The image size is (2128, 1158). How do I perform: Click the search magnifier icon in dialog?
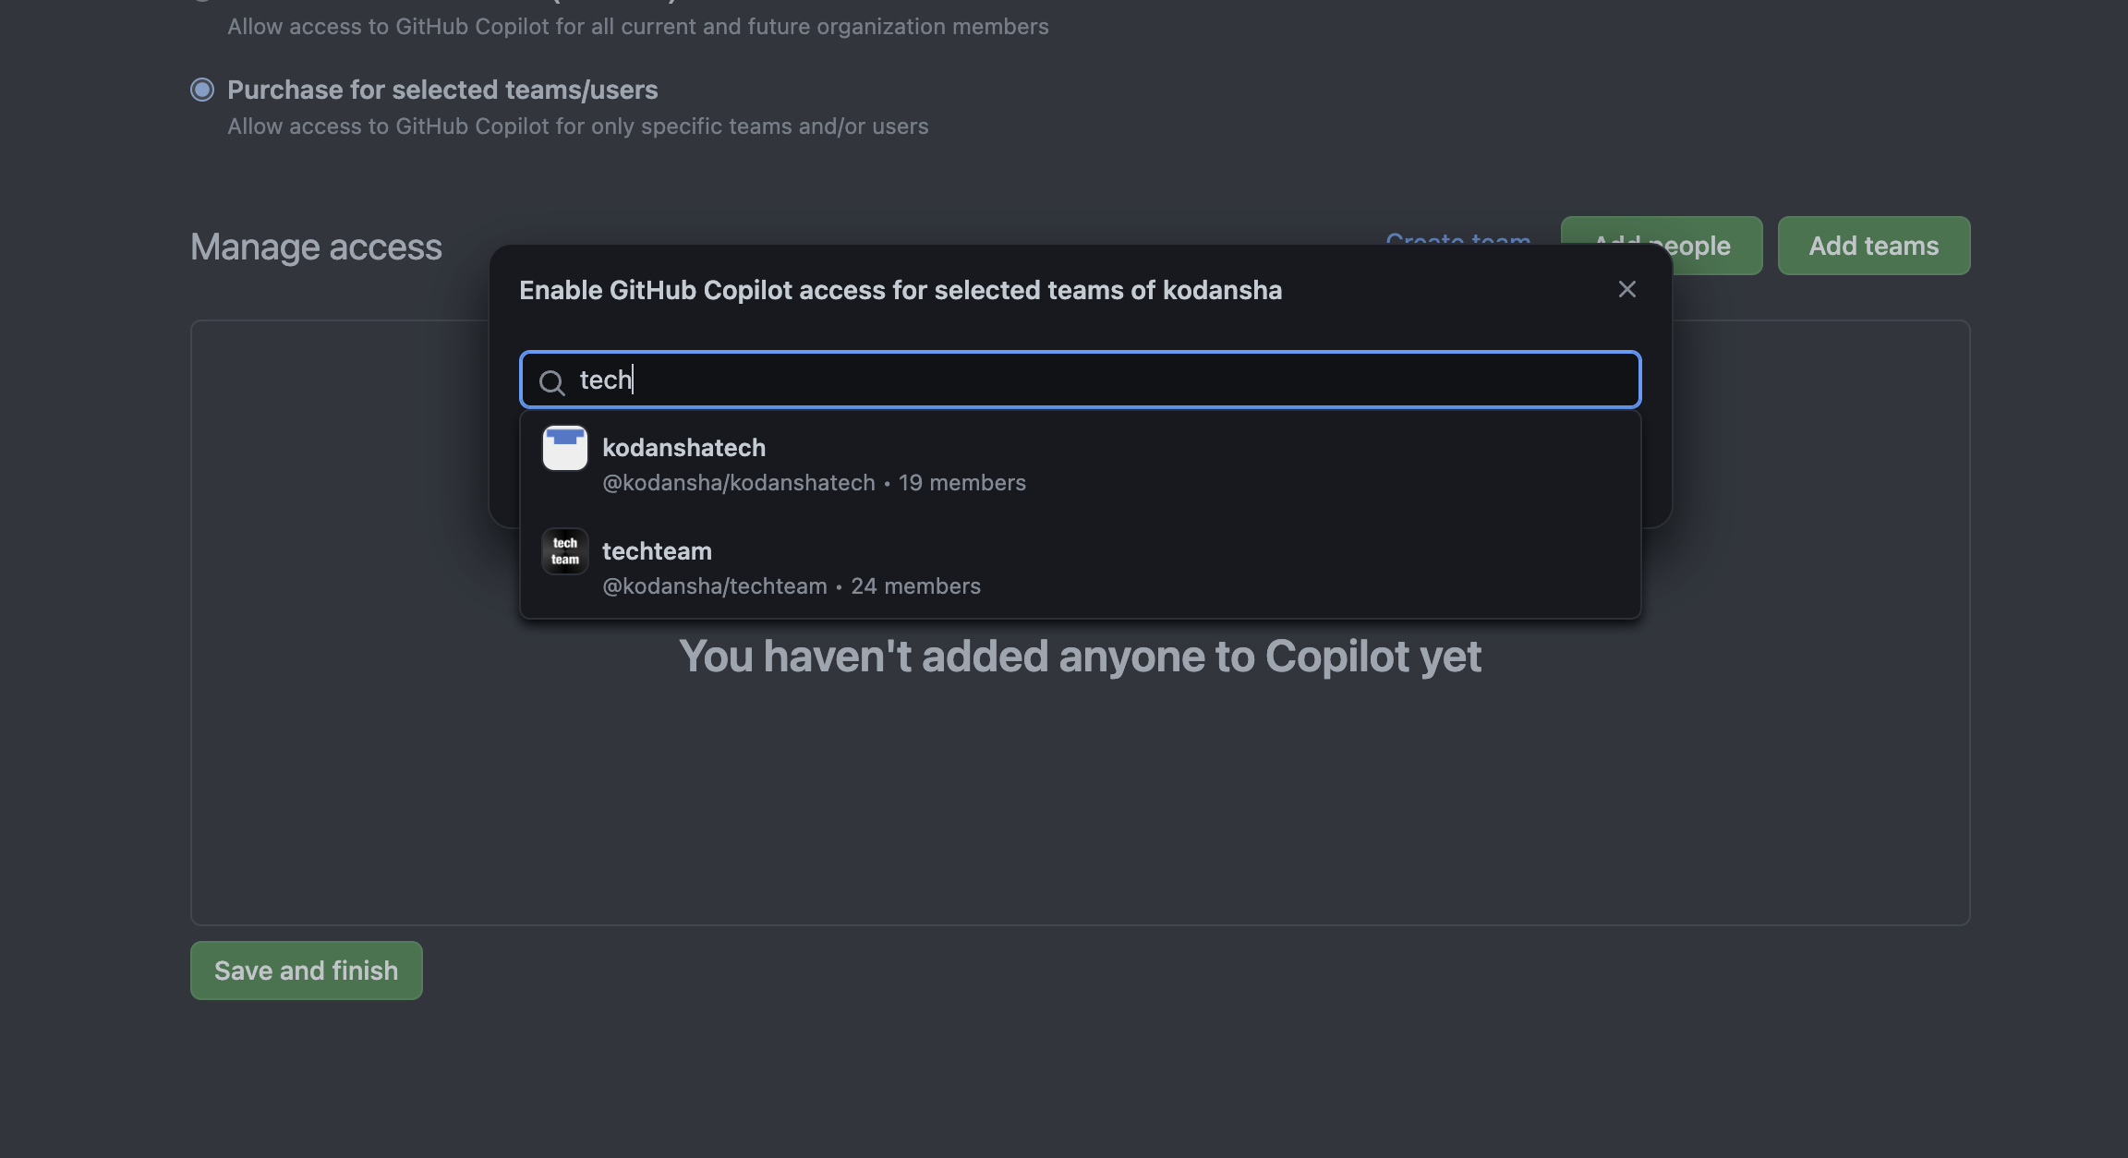coord(552,382)
